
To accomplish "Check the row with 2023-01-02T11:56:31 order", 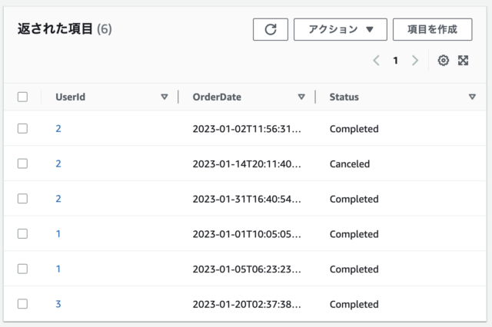I will click(22, 128).
